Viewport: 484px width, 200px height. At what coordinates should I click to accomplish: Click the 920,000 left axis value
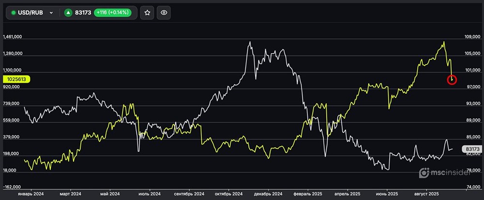11,87
